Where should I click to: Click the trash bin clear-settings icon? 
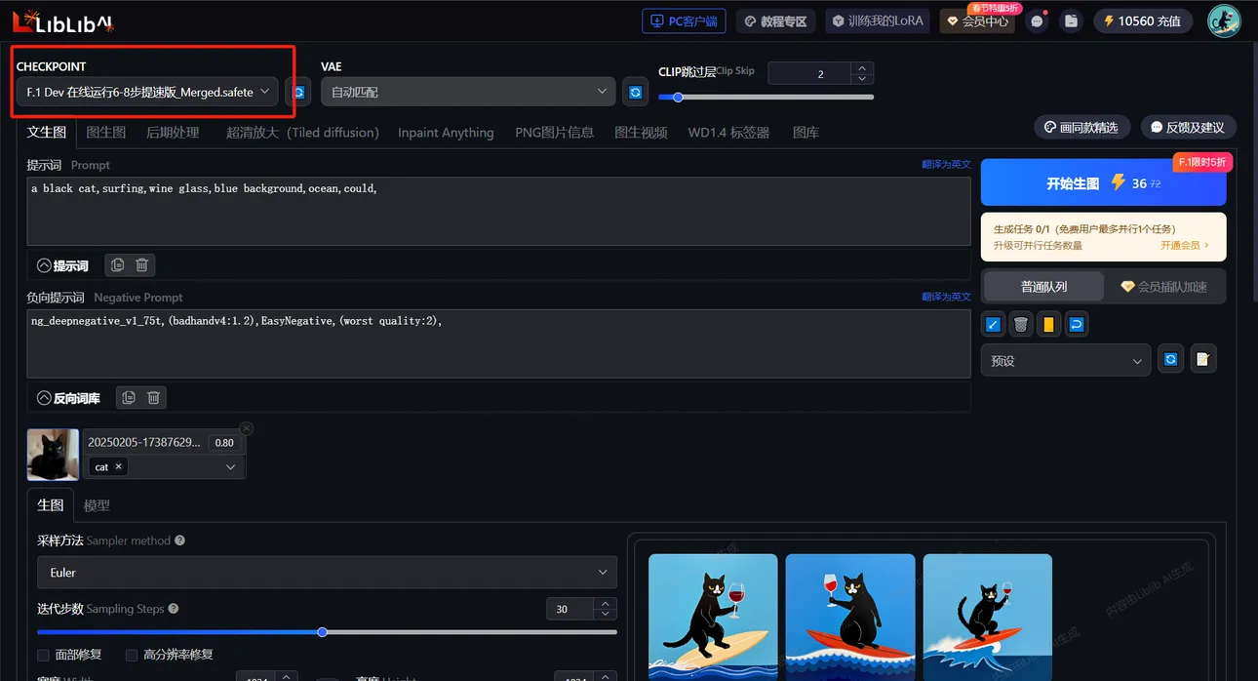[1021, 325]
